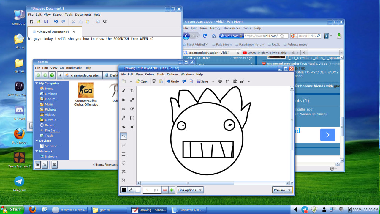Click the Print icon in Drawing toolbar

click(x=220, y=81)
